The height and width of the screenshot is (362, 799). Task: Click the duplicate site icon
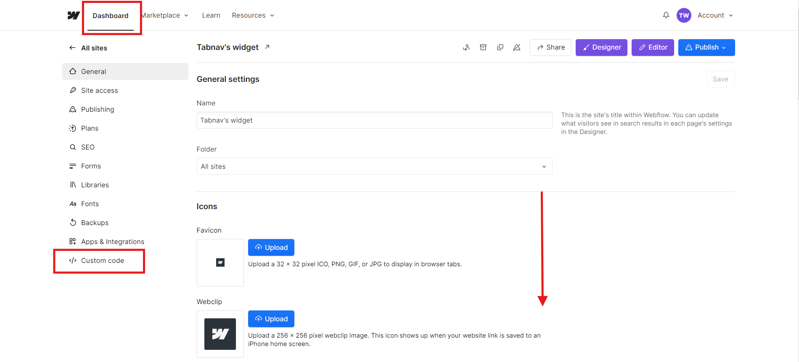(500, 47)
